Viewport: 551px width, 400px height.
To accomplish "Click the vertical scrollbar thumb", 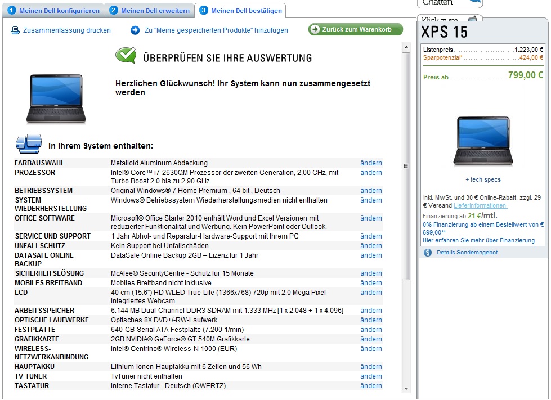I will [x=406, y=166].
